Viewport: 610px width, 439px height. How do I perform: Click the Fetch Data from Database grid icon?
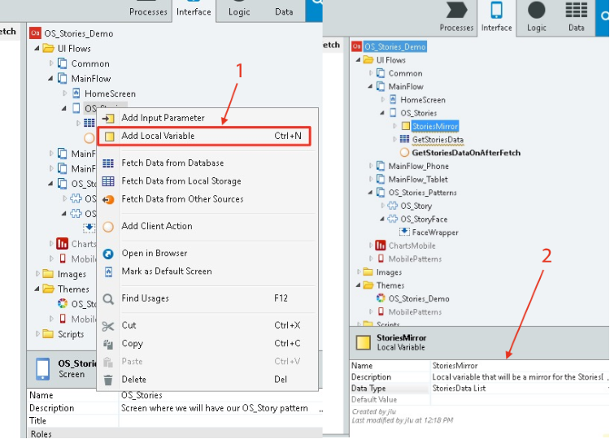click(x=108, y=163)
